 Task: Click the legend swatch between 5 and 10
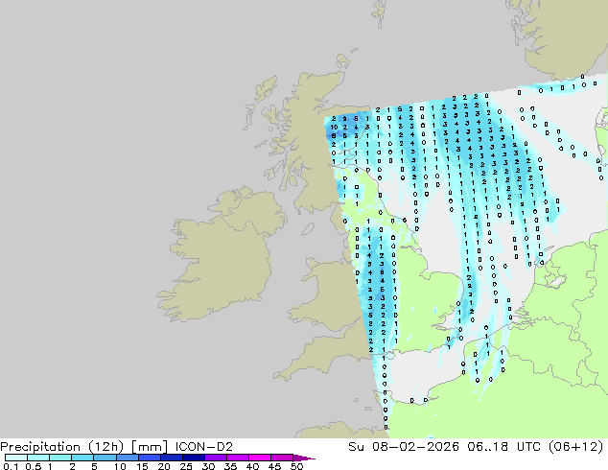coord(105,458)
